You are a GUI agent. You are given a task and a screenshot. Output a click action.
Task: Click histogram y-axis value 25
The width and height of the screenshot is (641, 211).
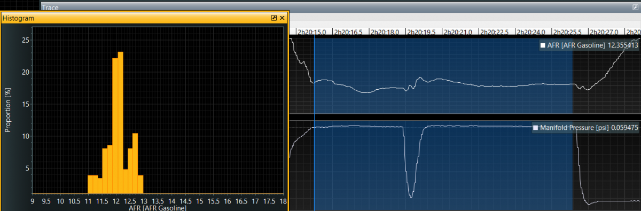(x=26, y=40)
